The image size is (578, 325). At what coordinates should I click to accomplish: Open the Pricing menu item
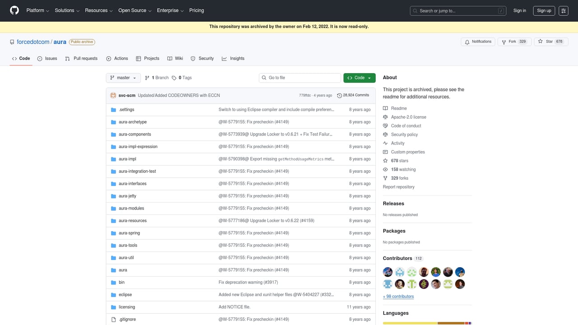[x=196, y=10]
